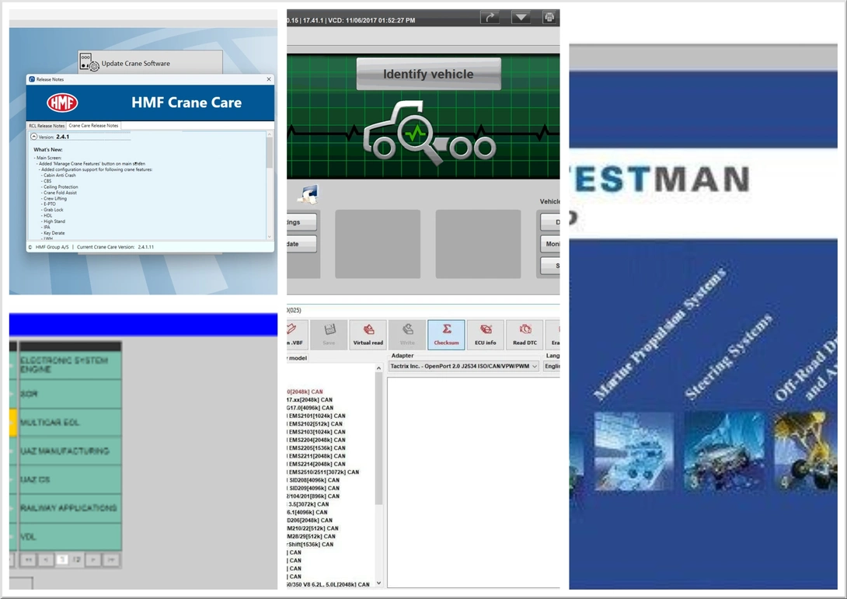Viewport: 847px width, 599px height.
Task: Click the Identify vehicle button
Action: point(428,74)
